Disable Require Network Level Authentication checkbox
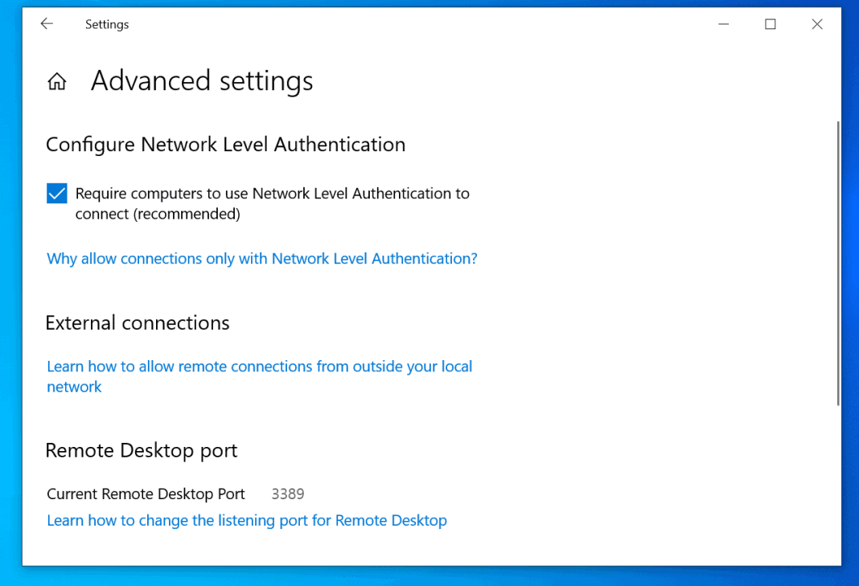The image size is (859, 586). tap(56, 193)
